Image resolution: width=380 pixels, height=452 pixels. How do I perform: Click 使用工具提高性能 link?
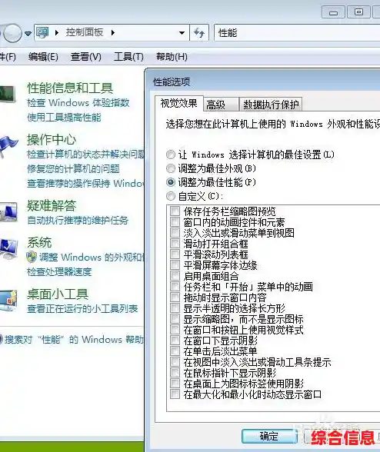pos(64,118)
